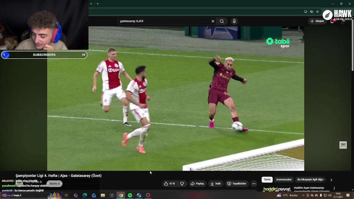Close the current browser tab

pos(91,4)
